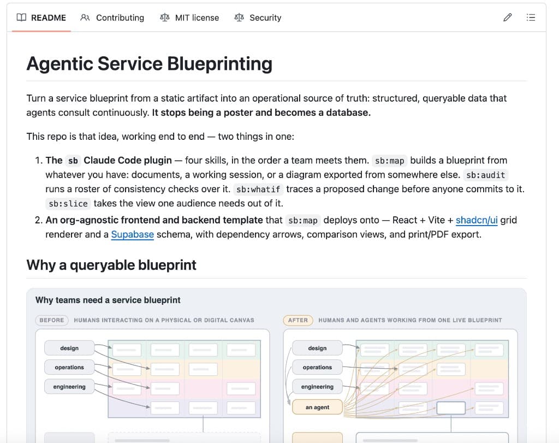Open the outline table of contents icon

[531, 17]
